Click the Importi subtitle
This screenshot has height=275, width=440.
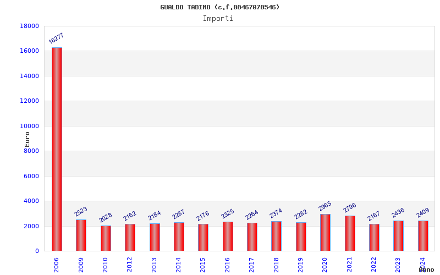pos(218,19)
